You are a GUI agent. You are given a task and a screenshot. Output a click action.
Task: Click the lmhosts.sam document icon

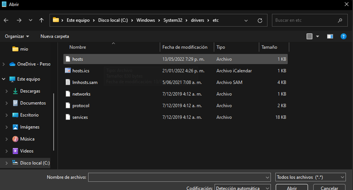(x=68, y=82)
